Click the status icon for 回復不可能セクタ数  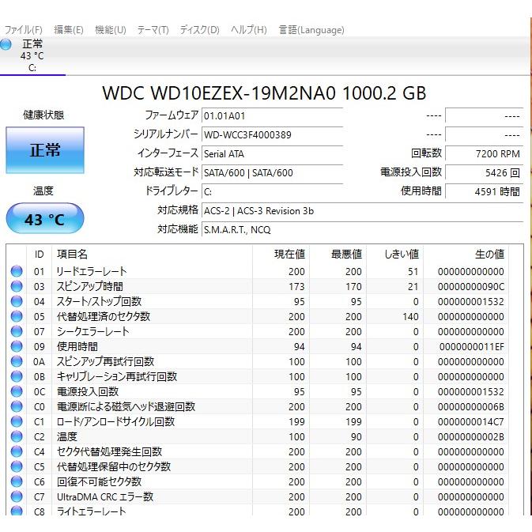pyautogui.click(x=17, y=481)
